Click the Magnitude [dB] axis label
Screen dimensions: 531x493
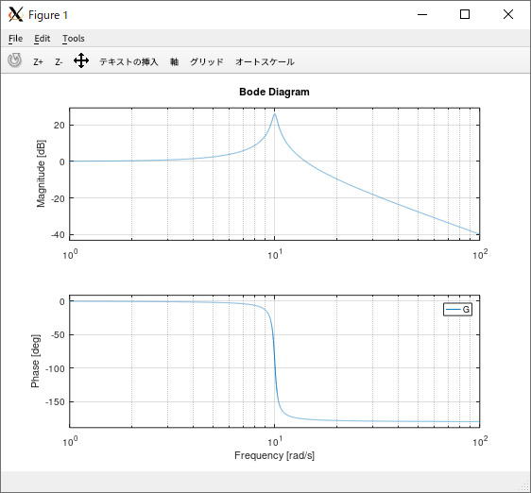click(x=41, y=174)
